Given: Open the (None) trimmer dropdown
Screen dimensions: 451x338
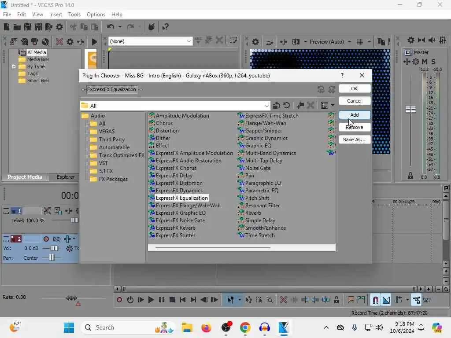Looking at the screenshot, I should 189,41.
